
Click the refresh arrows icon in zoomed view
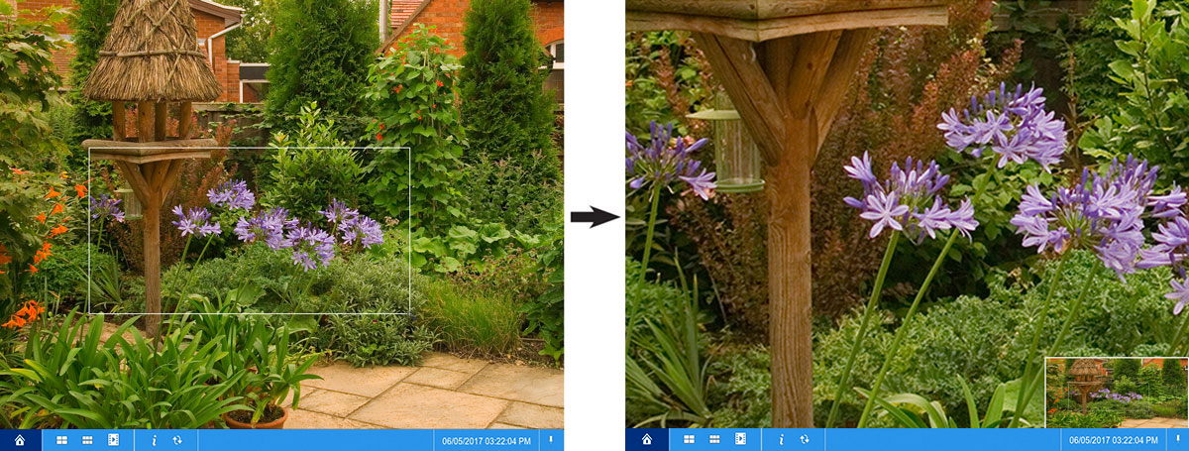(806, 439)
